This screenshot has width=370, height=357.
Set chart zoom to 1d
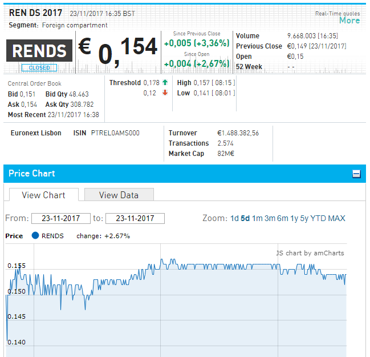pyautogui.click(x=234, y=218)
